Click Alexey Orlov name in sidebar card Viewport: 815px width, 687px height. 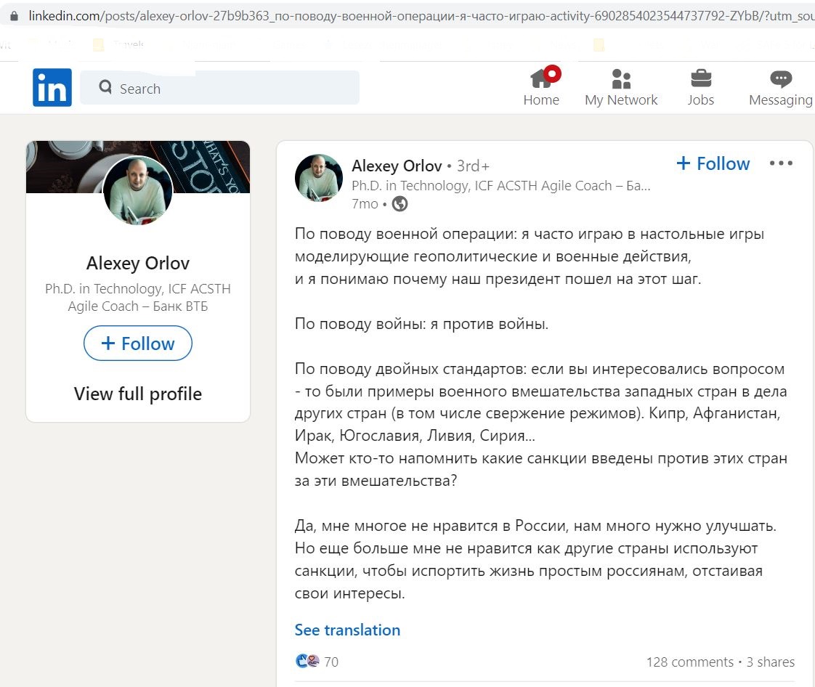[x=138, y=263]
